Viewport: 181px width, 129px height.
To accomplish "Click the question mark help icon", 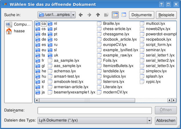I will 161,5.
